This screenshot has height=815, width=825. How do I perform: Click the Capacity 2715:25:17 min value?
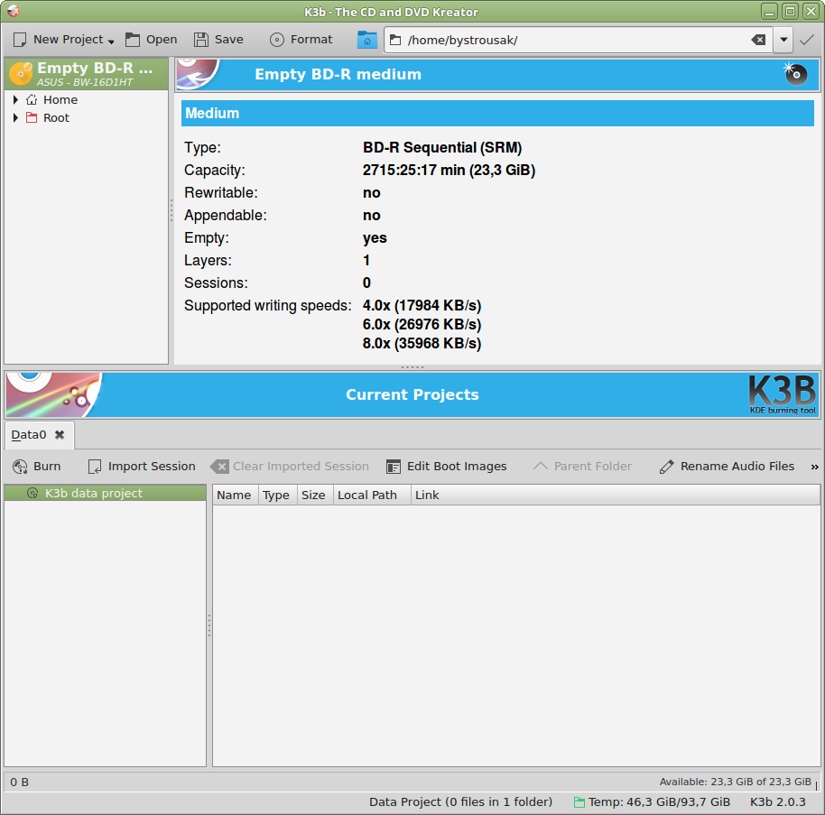449,170
